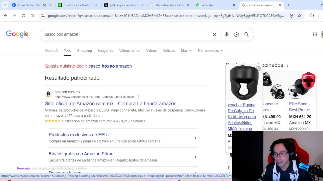This screenshot has height=181, width=323.
Task: Click the browser back arrow
Action: (6, 16)
